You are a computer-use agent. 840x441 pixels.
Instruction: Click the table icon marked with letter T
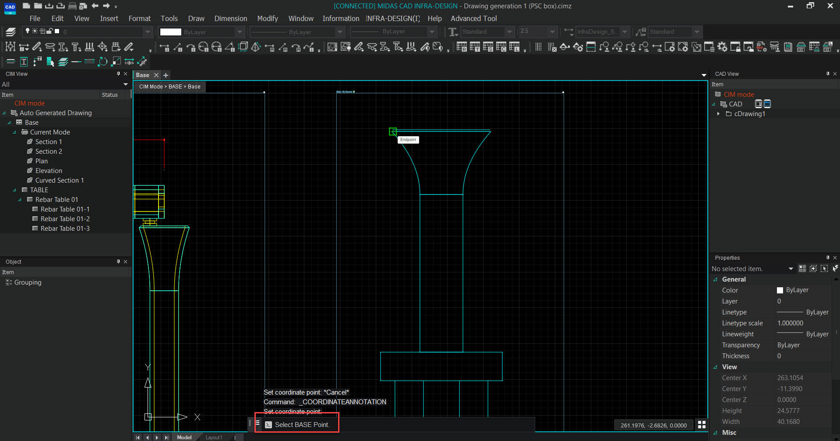(x=475, y=46)
